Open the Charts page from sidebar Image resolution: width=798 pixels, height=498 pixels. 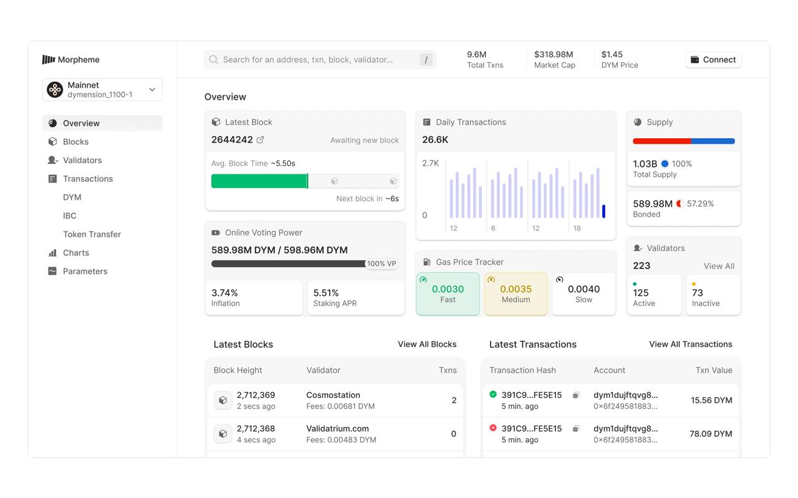tap(75, 253)
